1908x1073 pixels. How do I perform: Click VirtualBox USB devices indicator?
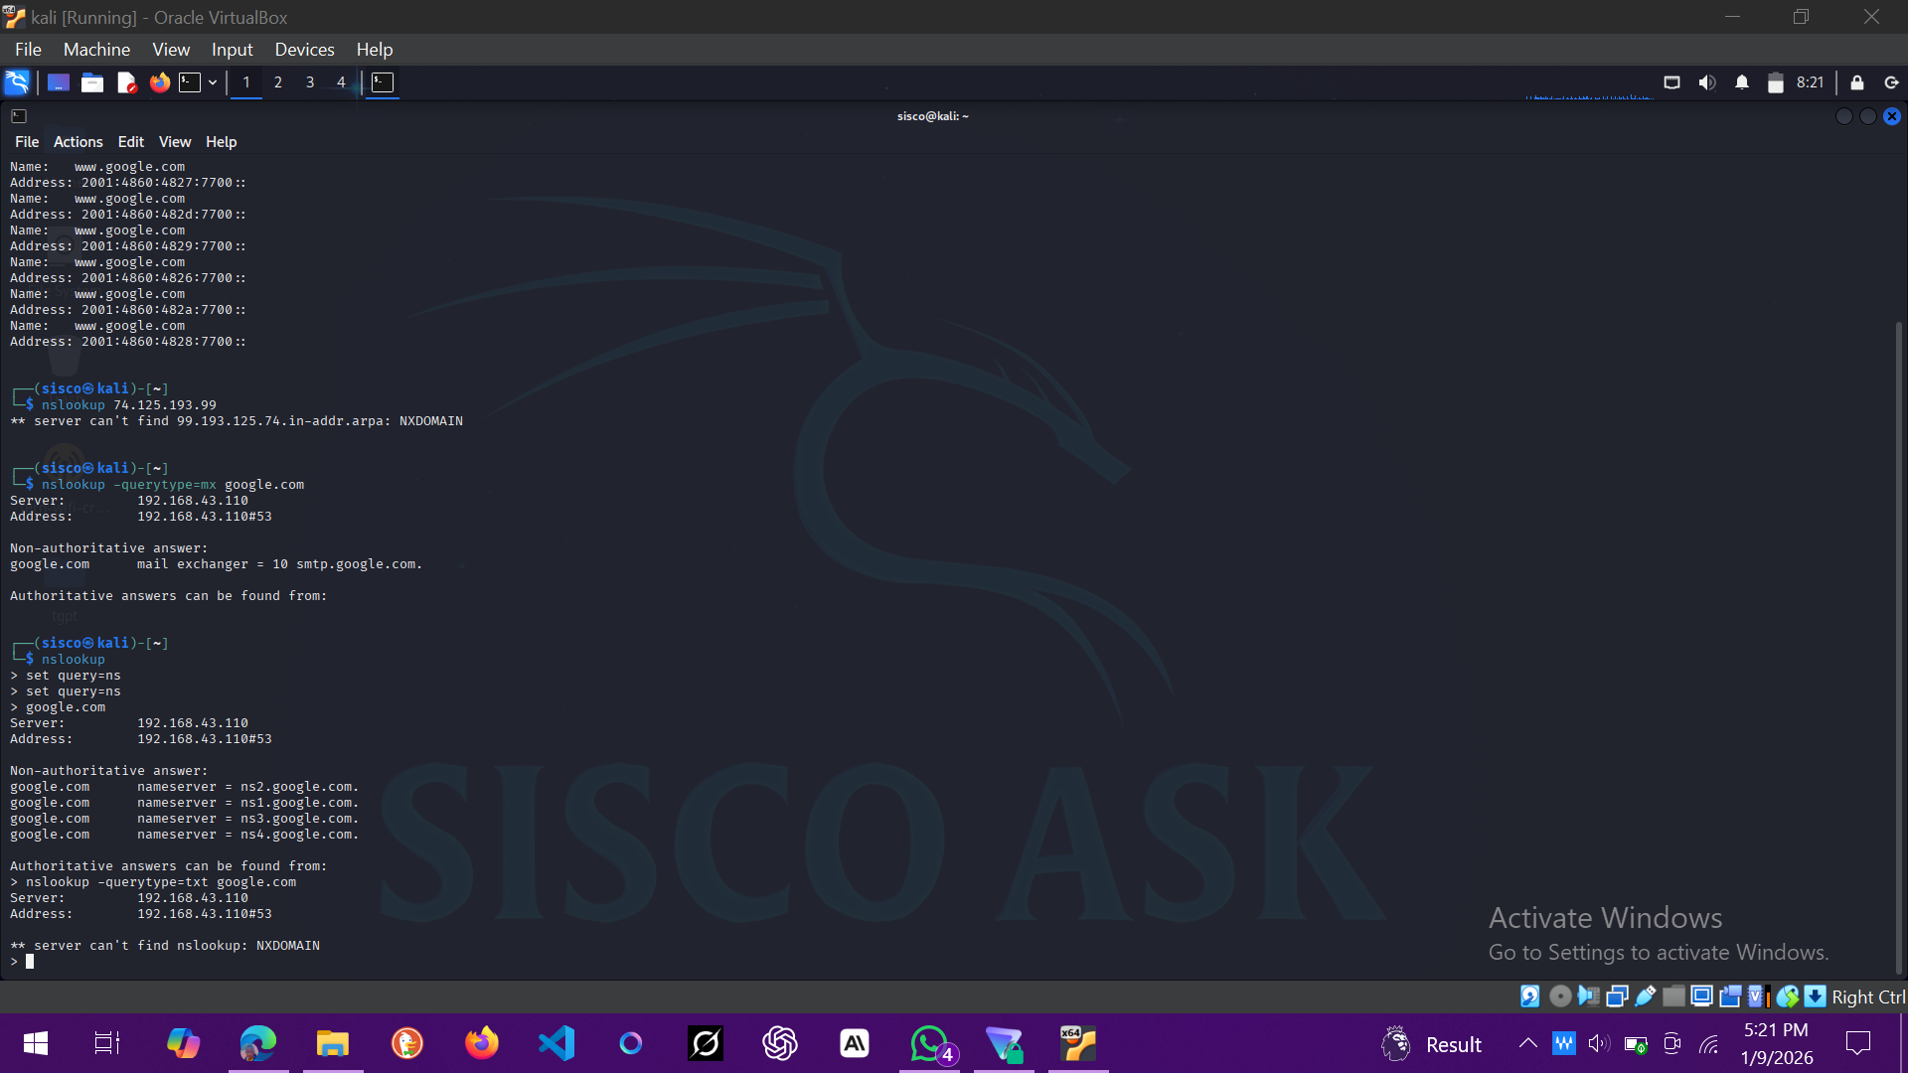click(x=1645, y=996)
